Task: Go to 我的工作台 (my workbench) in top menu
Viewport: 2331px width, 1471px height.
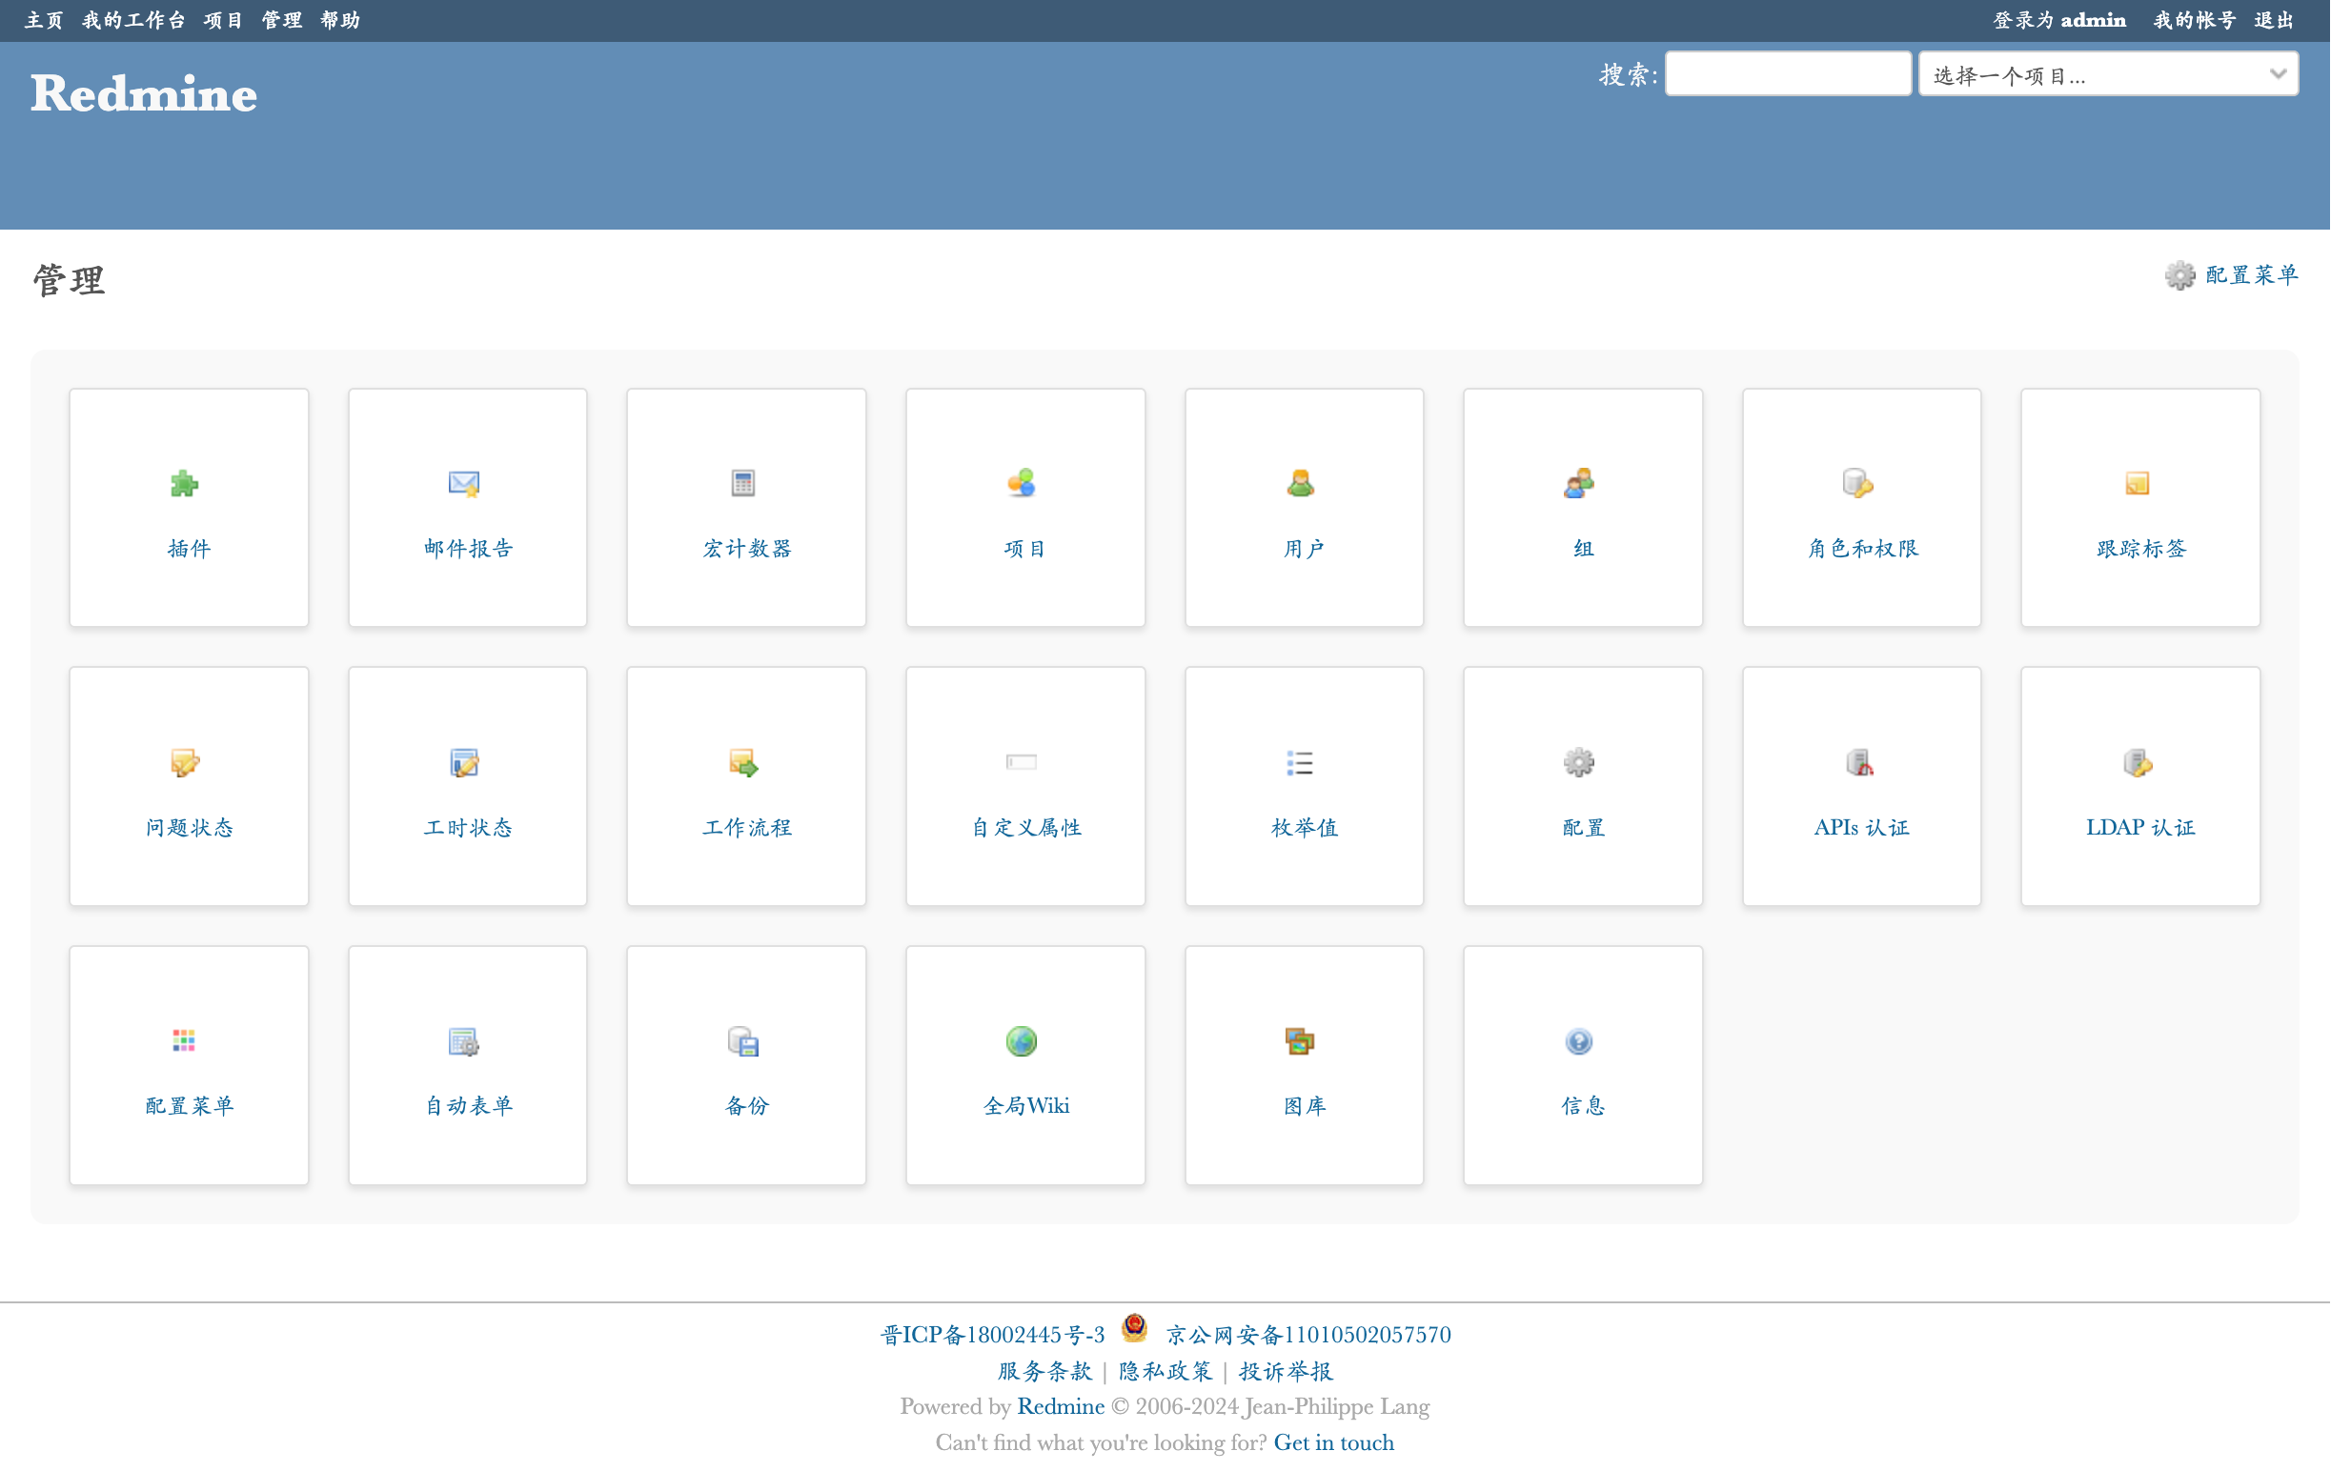Action: pyautogui.click(x=133, y=20)
